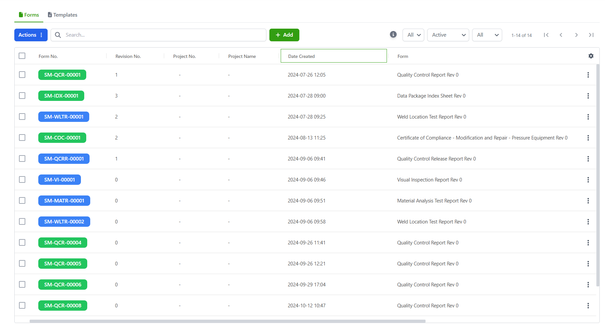
Task: Sort by Revision No. column header
Action: (x=128, y=56)
